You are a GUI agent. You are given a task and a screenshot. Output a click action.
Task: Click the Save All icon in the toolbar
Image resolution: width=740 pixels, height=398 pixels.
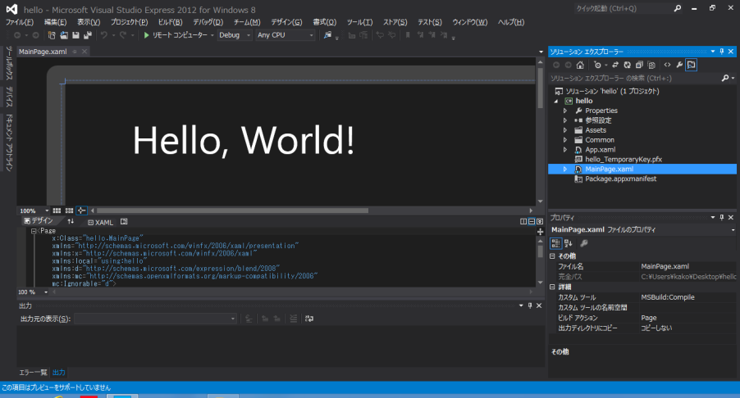coord(87,36)
